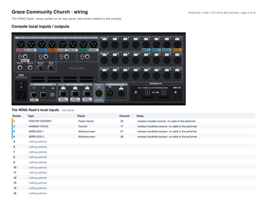Click the third AES50 SuperMAC port
267x206 pixels.
pyautogui.click(x=87, y=93)
